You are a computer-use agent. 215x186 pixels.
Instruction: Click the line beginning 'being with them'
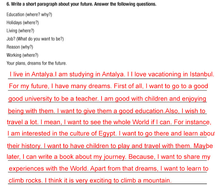coord(107,111)
